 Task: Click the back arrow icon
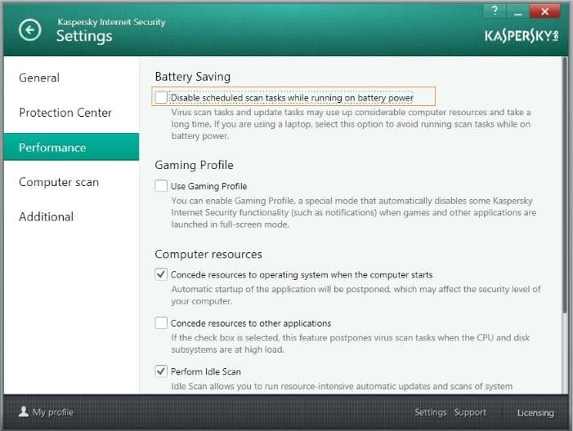click(x=29, y=30)
